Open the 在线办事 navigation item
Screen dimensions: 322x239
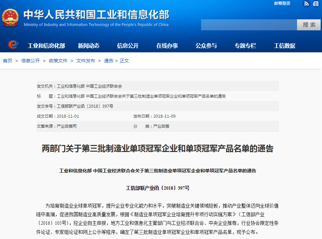pos(167,46)
